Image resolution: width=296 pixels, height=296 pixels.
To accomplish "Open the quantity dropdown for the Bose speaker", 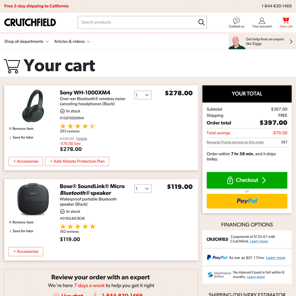I will coord(143,189).
